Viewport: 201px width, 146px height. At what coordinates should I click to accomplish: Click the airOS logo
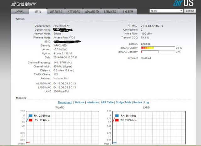pyautogui.click(x=183, y=3)
